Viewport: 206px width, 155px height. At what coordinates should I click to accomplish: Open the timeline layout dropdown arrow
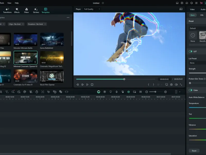click(180, 92)
